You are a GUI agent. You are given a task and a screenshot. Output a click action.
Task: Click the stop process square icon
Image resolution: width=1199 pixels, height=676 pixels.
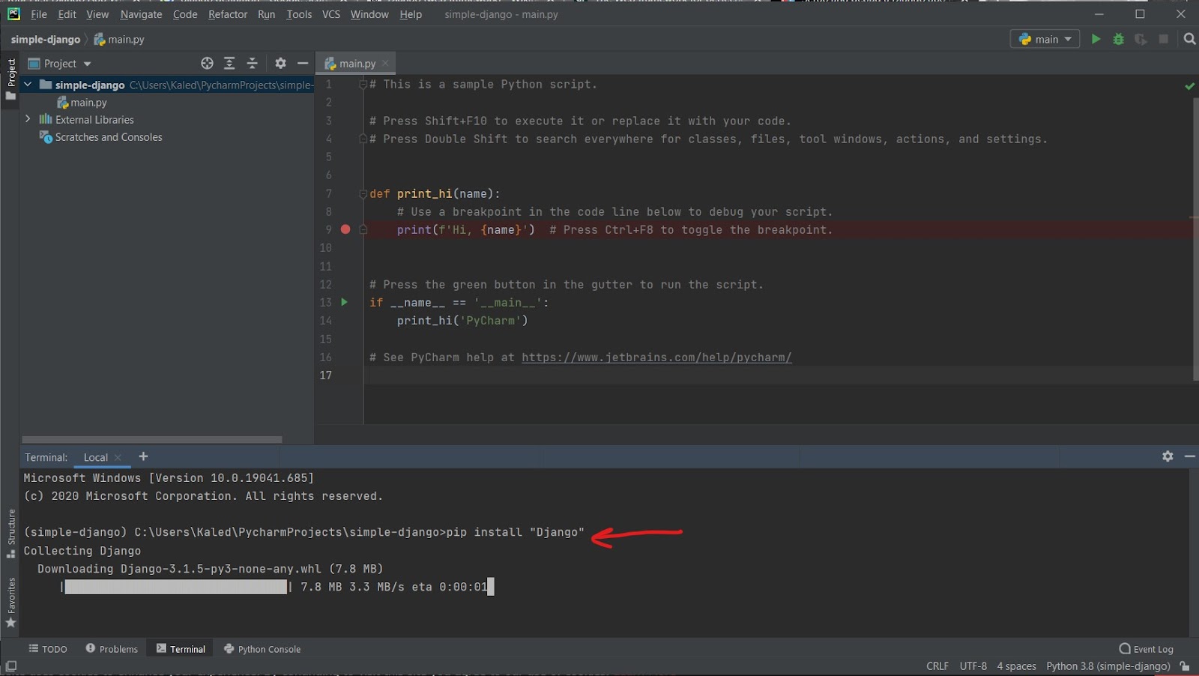click(1163, 39)
